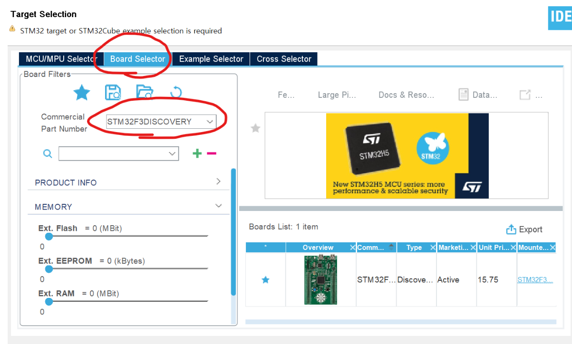Click the 'Boards List: 1 item' text
Screen dimensions: 572x344
coord(283,227)
